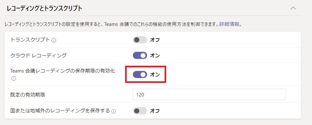Enable the トランスクリプト toggle switch
This screenshot has width=312, height=125.
[140, 40]
